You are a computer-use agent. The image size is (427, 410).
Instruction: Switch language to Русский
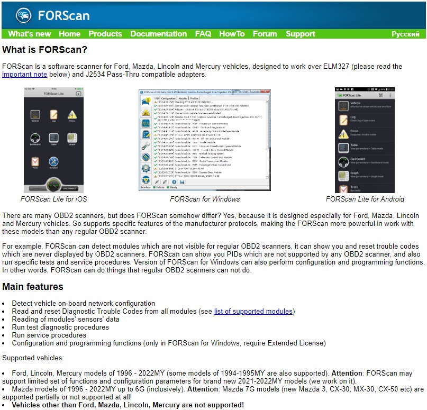pyautogui.click(x=405, y=34)
